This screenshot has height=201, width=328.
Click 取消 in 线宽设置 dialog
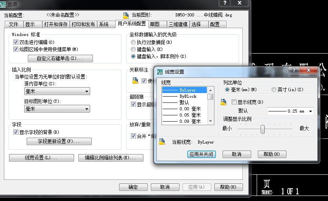point(237,154)
